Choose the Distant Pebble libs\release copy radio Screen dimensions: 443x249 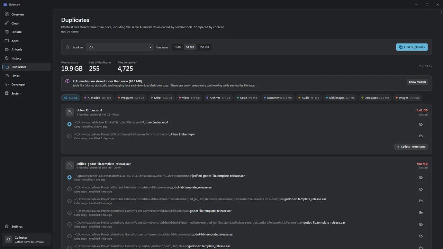(70, 189)
